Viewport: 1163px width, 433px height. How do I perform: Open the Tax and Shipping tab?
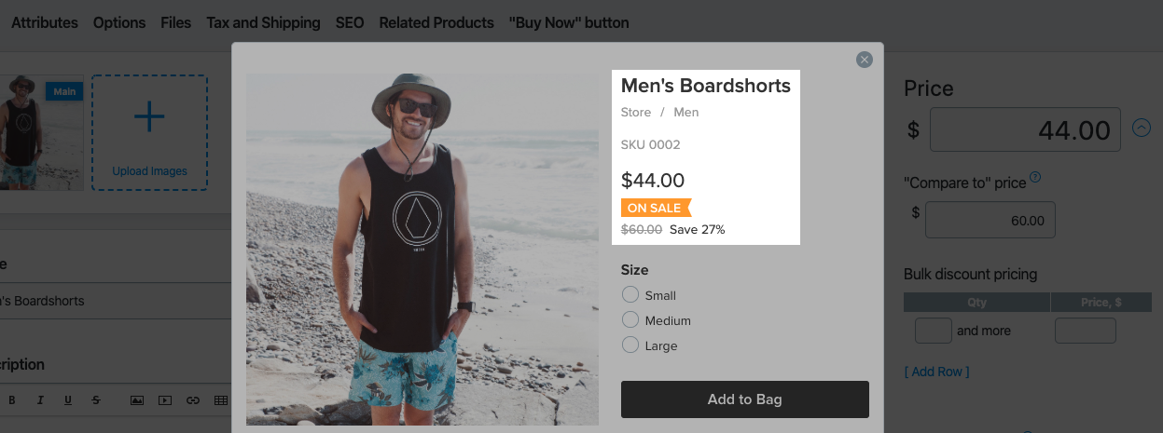(x=263, y=22)
